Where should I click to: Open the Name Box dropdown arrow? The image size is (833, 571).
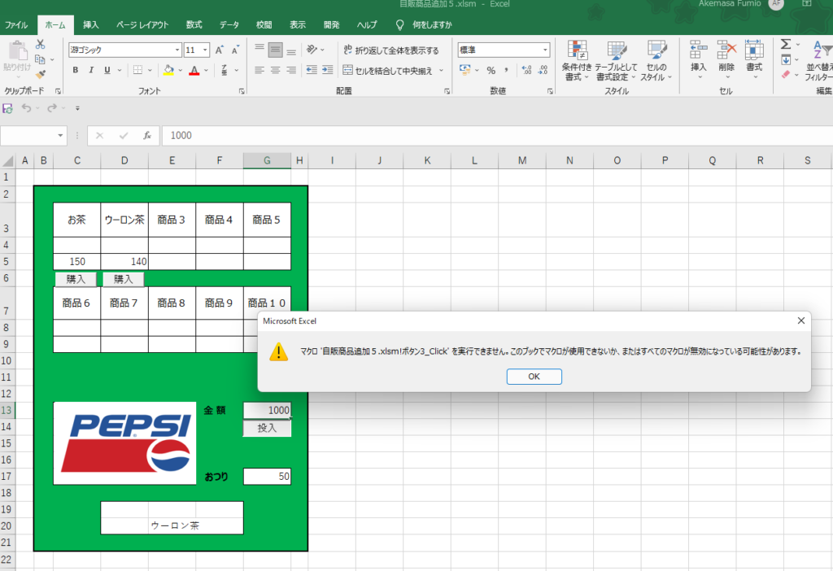point(61,136)
